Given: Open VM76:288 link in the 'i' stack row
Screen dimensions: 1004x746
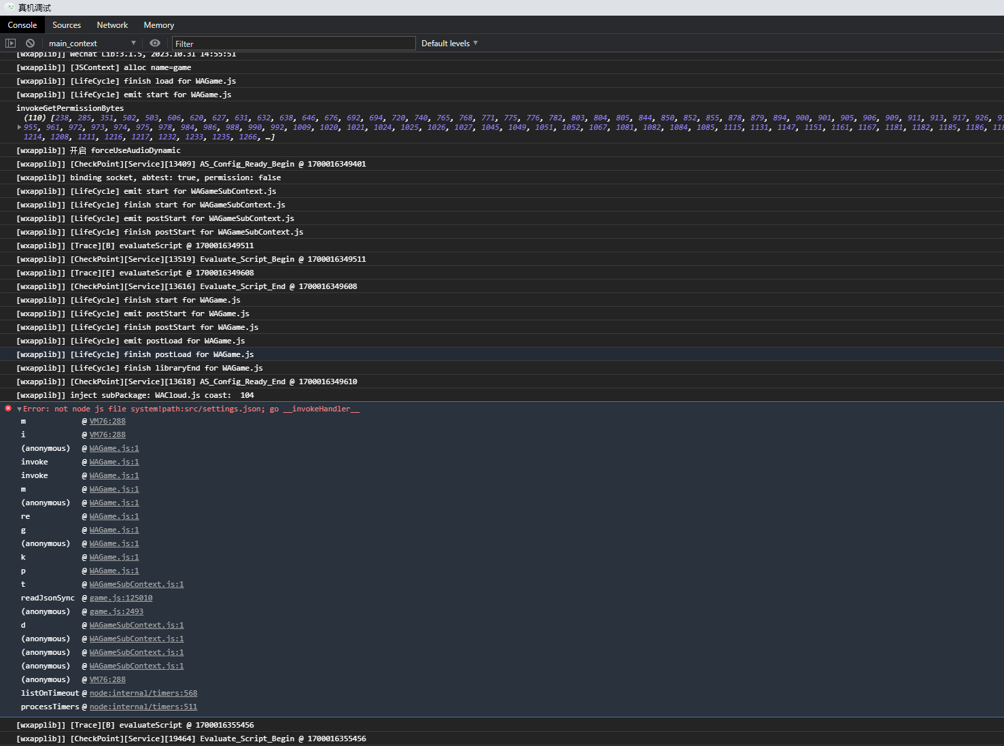Looking at the screenshot, I should tap(107, 435).
